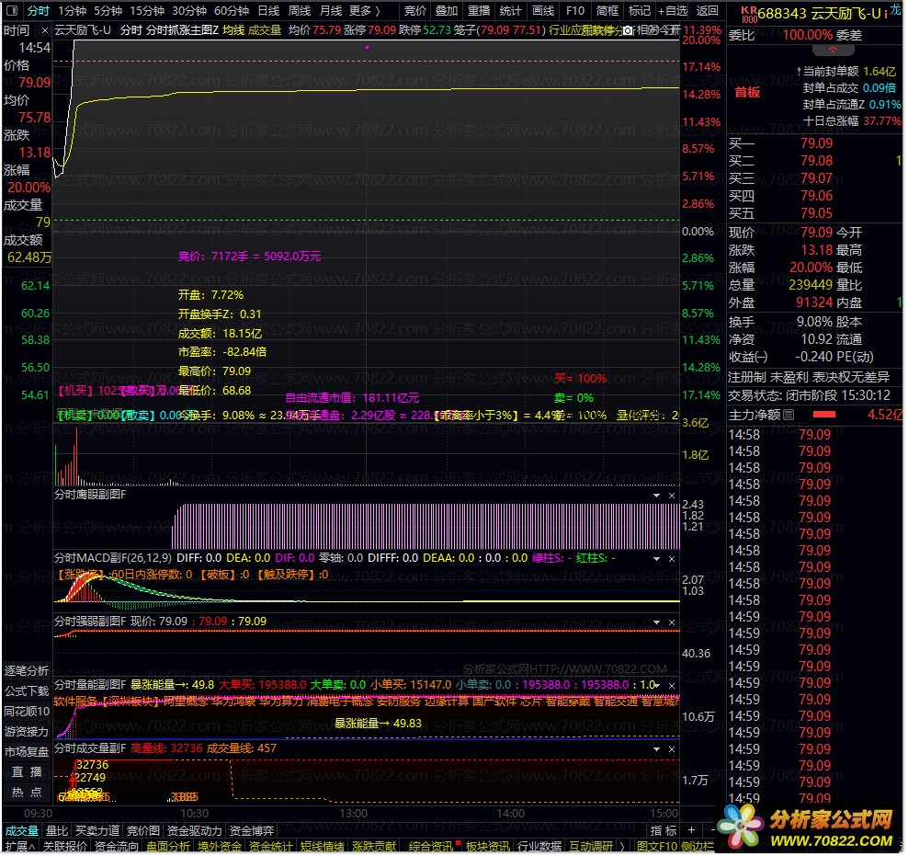Viewport: 908px width, 856px height.
Task: Toggle the 简框 simple frame mode
Action: (608, 10)
